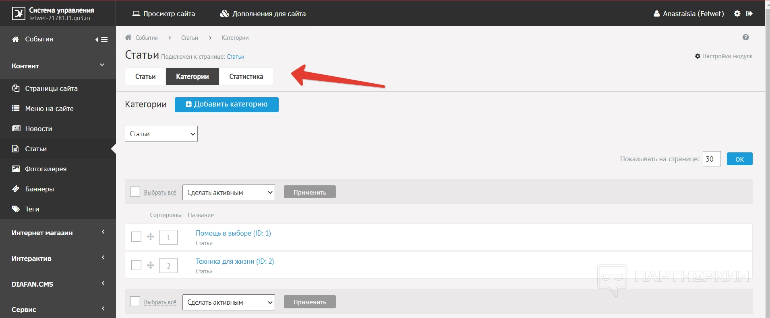Click the Статьи document icon in sidebar
Screen dimensions: 770x318
click(x=15, y=149)
